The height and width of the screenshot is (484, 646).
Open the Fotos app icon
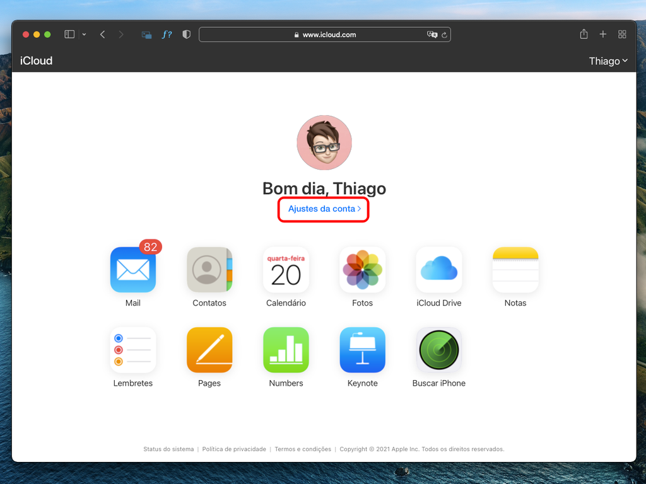[x=363, y=270]
